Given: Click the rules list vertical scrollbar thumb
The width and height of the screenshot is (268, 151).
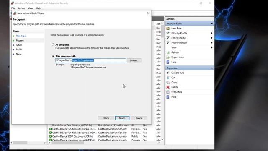Looking at the screenshot, I should click(162, 31).
